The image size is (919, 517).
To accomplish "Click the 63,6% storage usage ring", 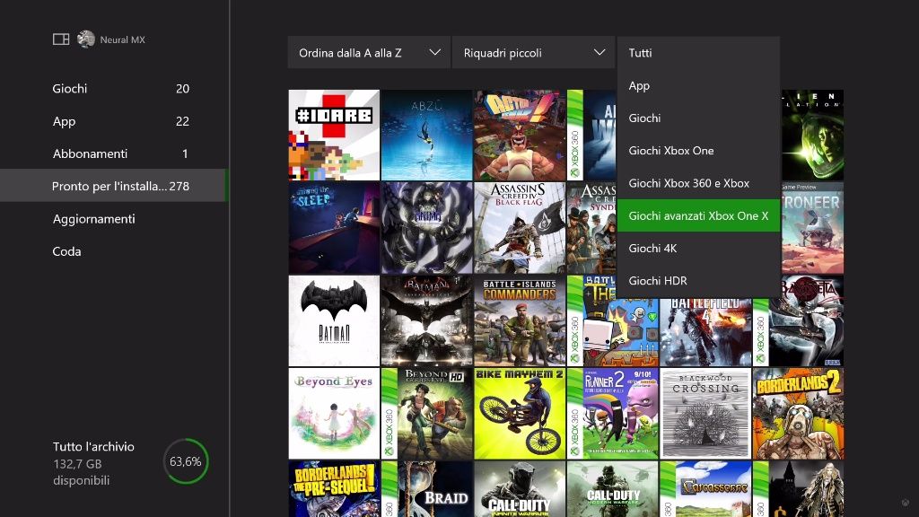I will click(x=186, y=461).
